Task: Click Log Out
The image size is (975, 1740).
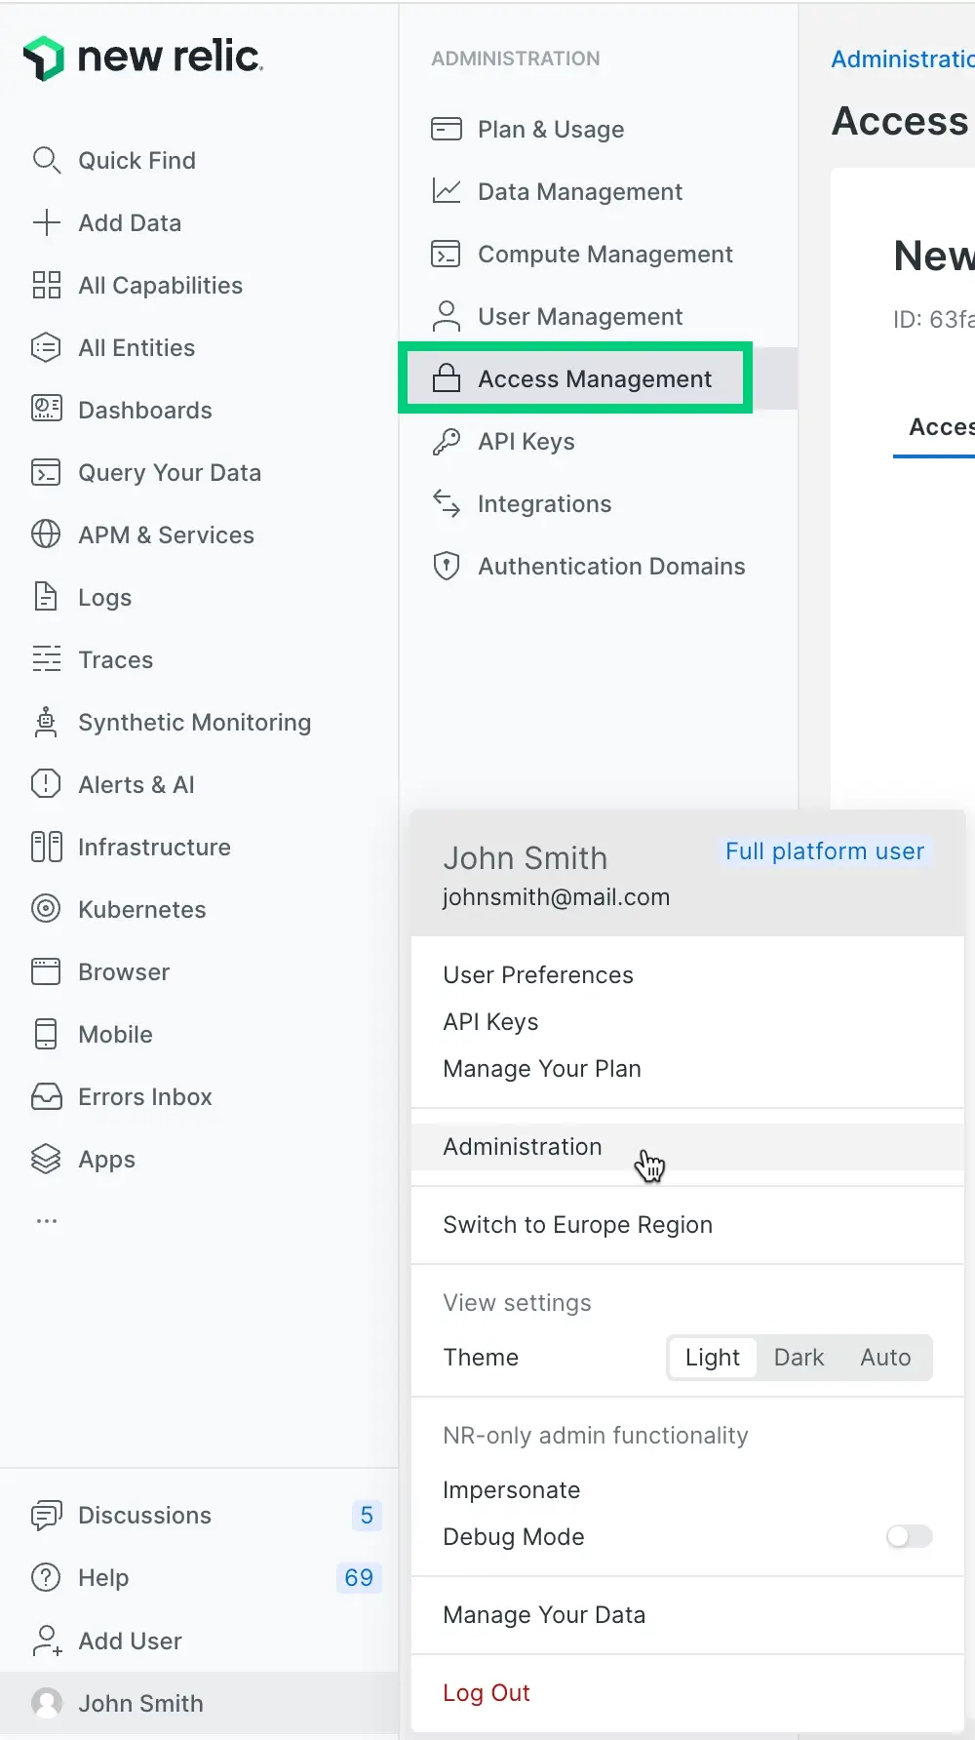Action: click(x=487, y=1693)
